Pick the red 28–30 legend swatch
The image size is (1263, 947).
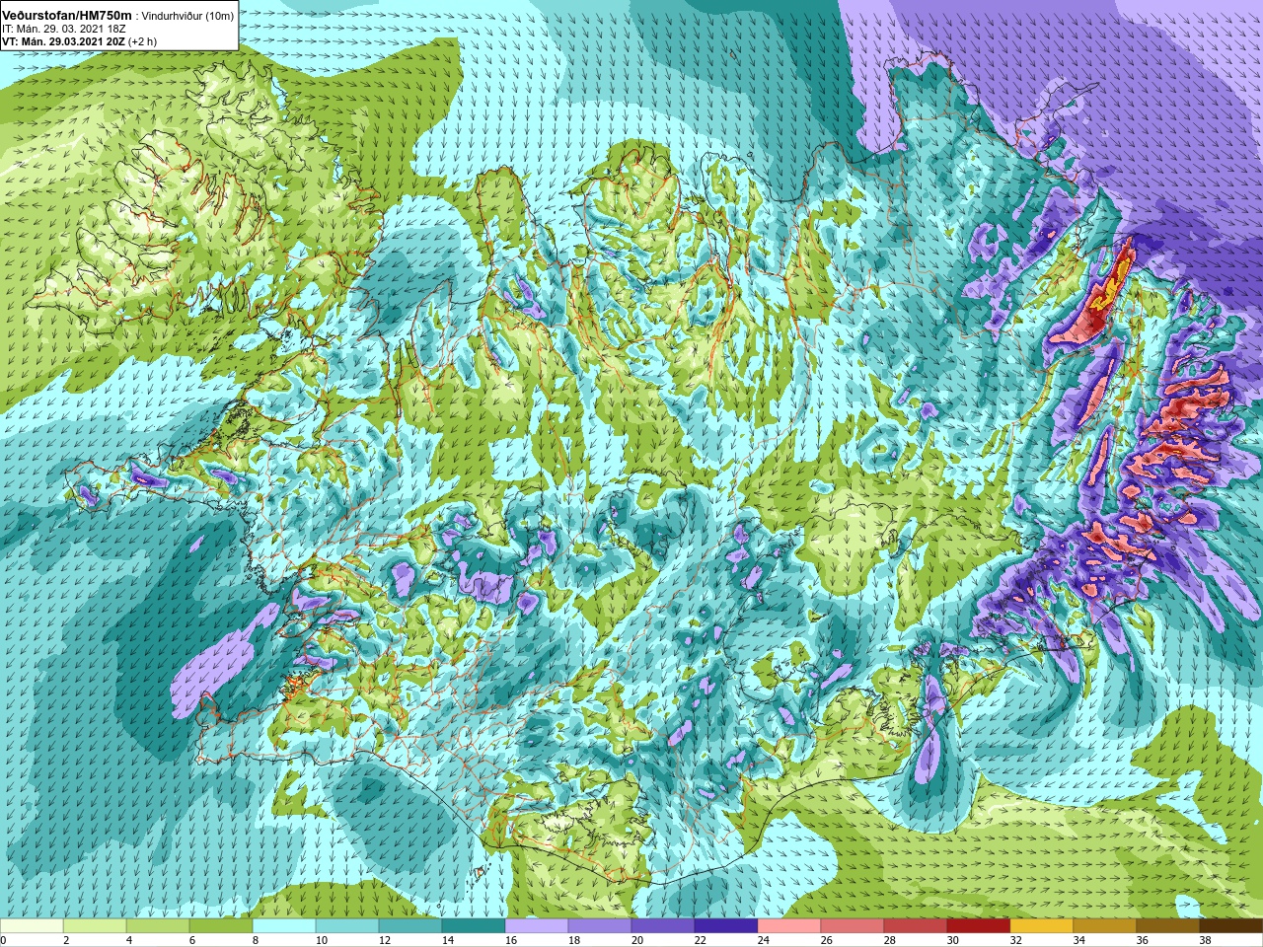pyautogui.click(x=916, y=927)
